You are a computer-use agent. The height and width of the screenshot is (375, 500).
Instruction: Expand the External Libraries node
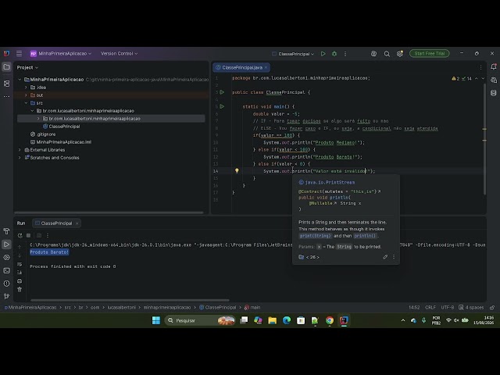pos(20,149)
